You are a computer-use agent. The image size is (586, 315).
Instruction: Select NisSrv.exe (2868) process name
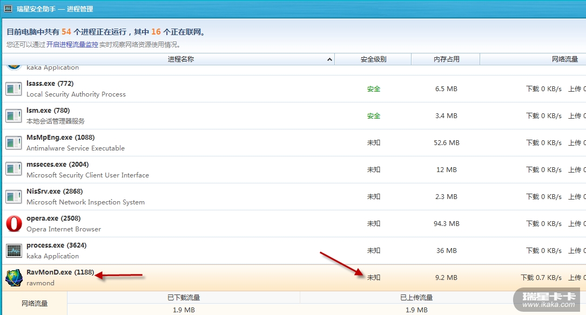point(55,191)
